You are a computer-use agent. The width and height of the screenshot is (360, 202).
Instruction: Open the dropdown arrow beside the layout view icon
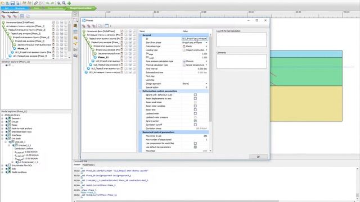click(x=110, y=26)
